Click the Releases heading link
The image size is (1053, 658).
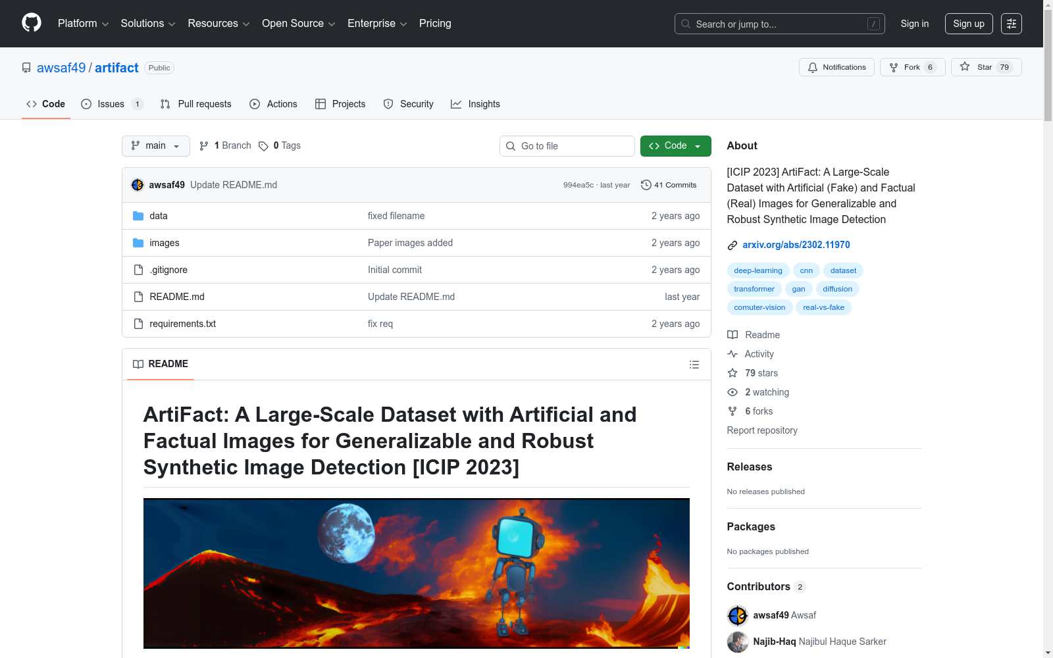[x=750, y=467]
